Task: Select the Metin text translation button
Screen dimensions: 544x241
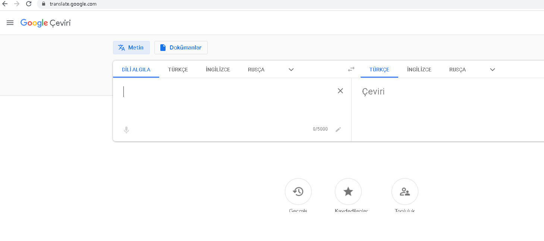Action: coord(131,48)
